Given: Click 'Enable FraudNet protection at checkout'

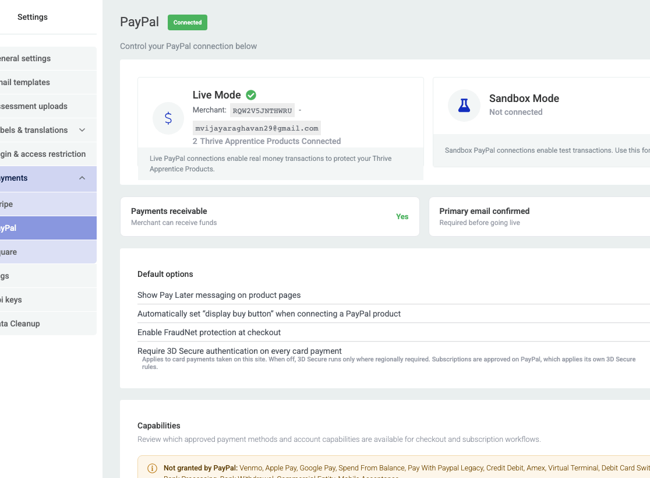Looking at the screenshot, I should click(x=209, y=332).
